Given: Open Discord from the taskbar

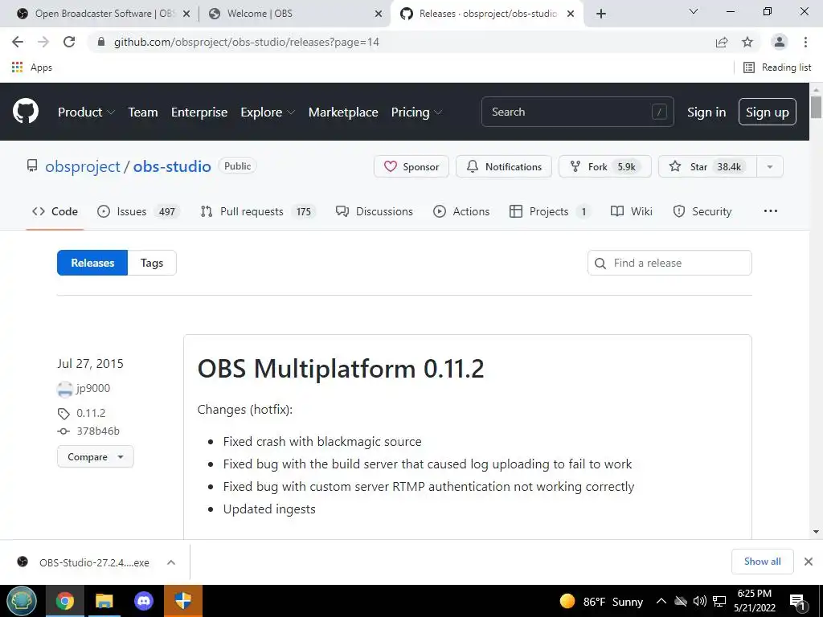Looking at the screenshot, I should 144,601.
